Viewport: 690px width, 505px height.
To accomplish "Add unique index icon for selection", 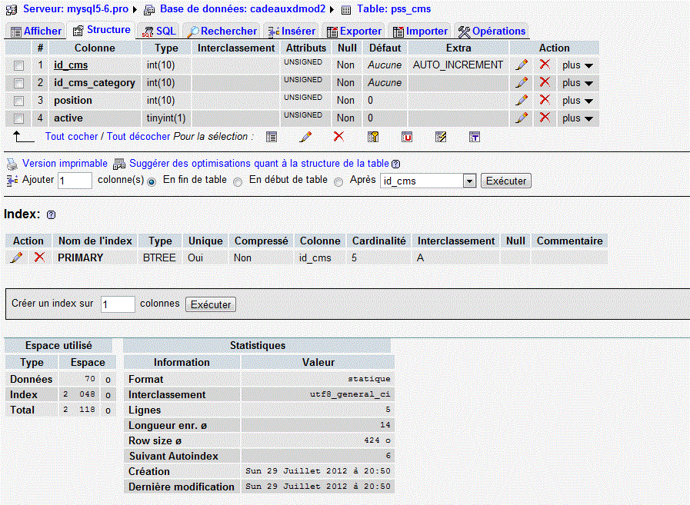I will [x=407, y=137].
